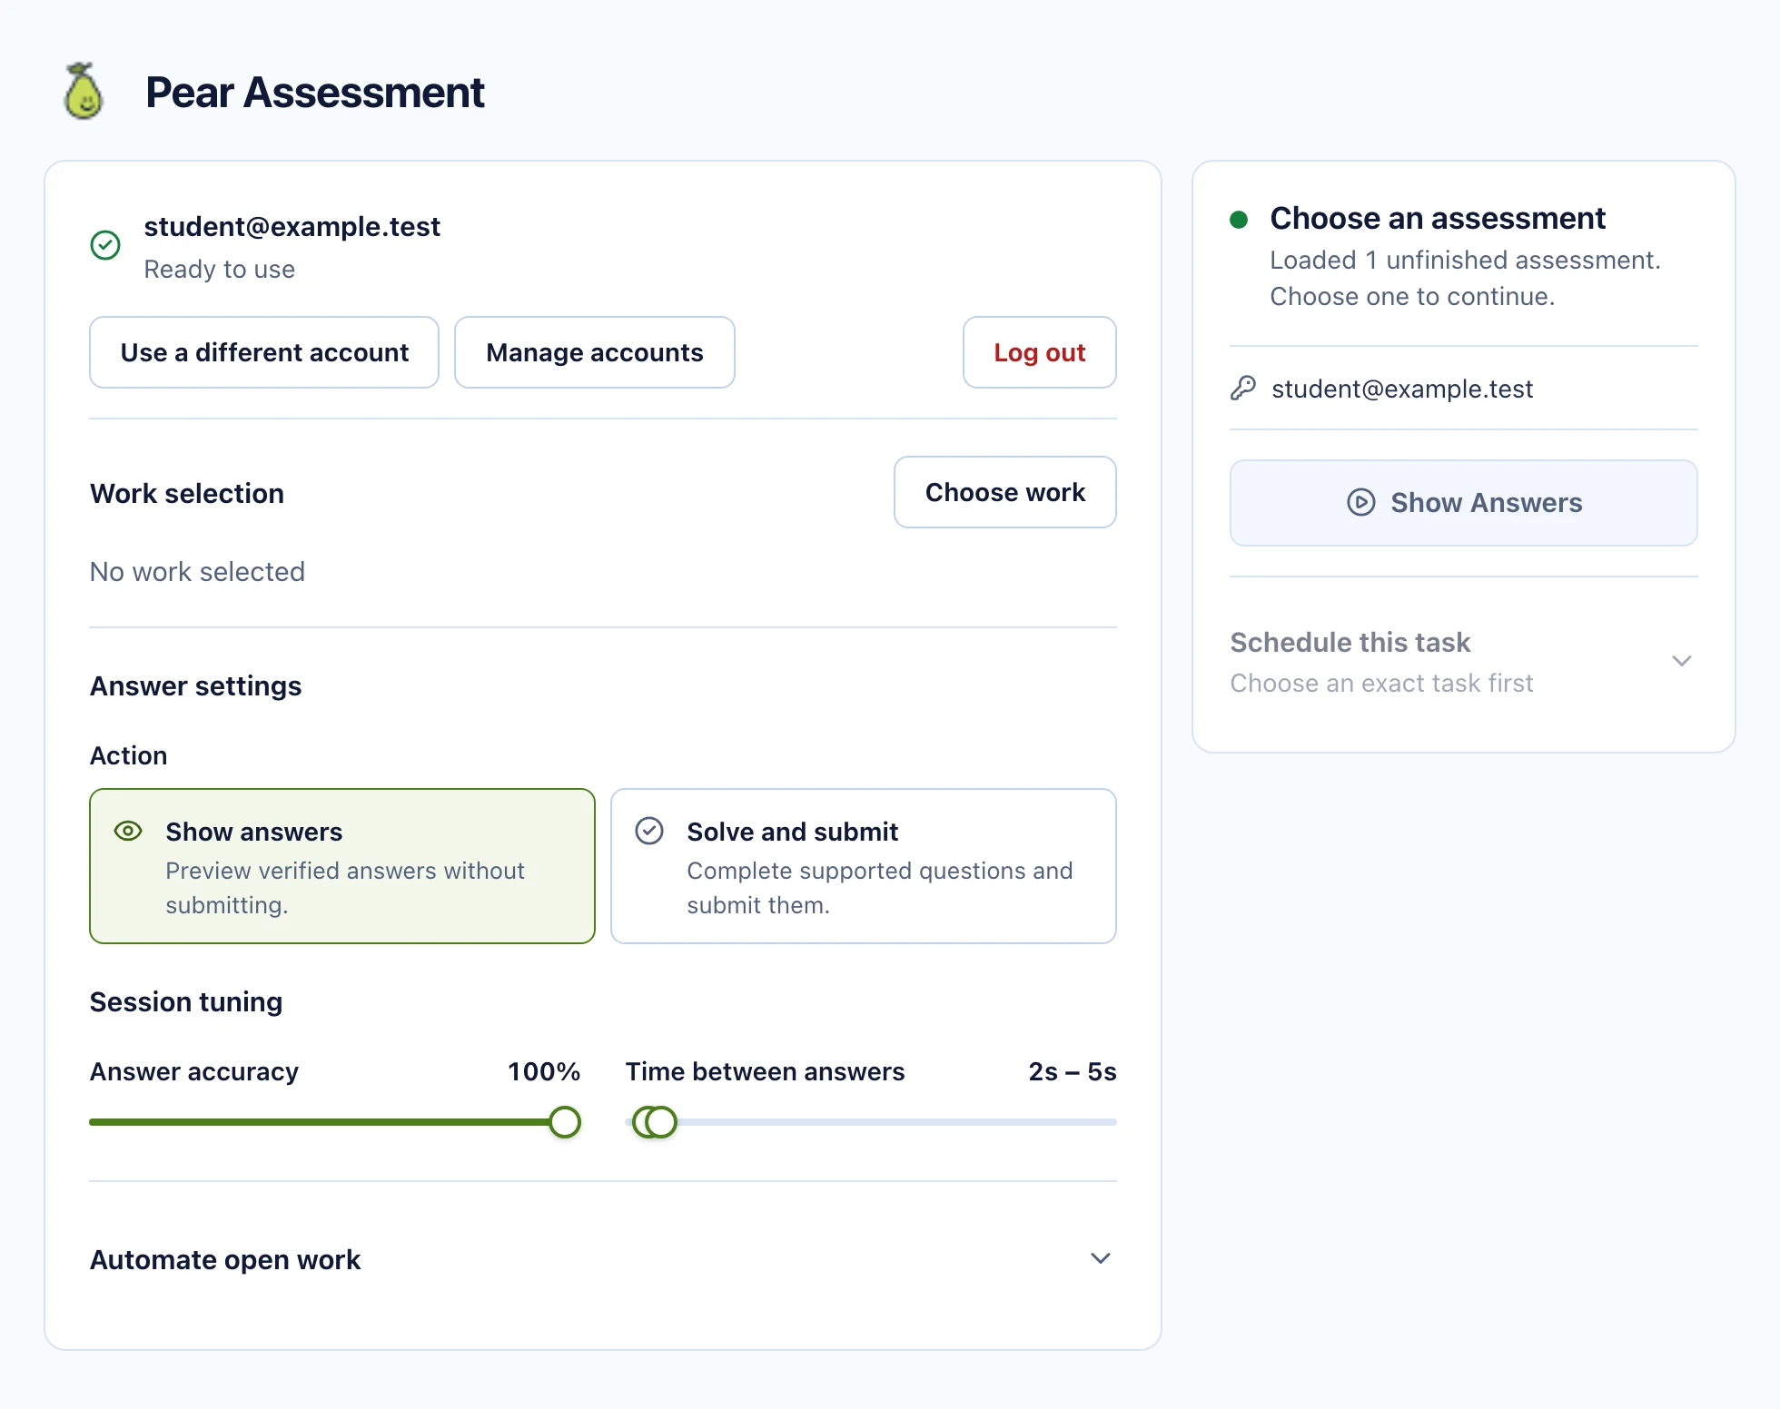Expand the Schedule this task panel
This screenshot has width=1780, height=1409.
click(x=1464, y=662)
